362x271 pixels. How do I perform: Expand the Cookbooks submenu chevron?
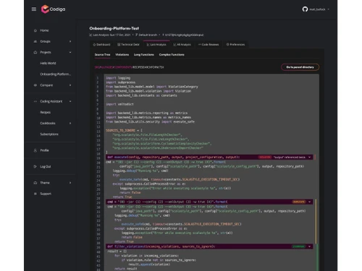tap(70, 123)
